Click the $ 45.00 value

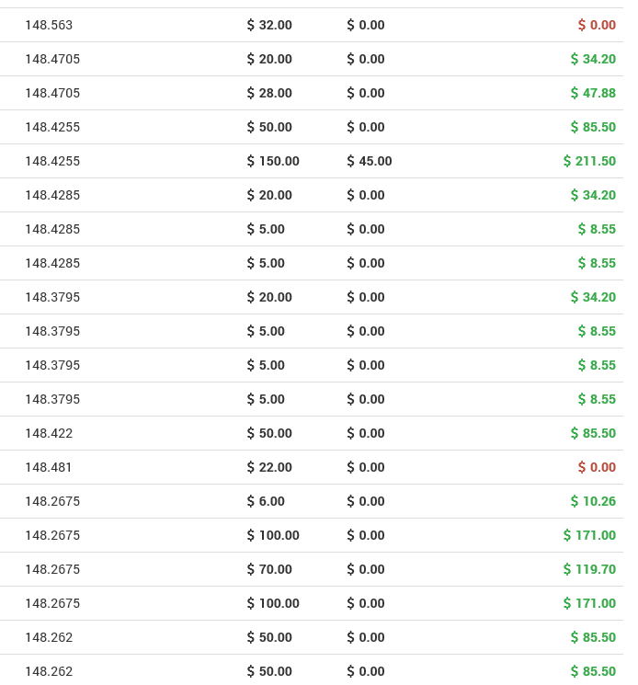click(370, 161)
